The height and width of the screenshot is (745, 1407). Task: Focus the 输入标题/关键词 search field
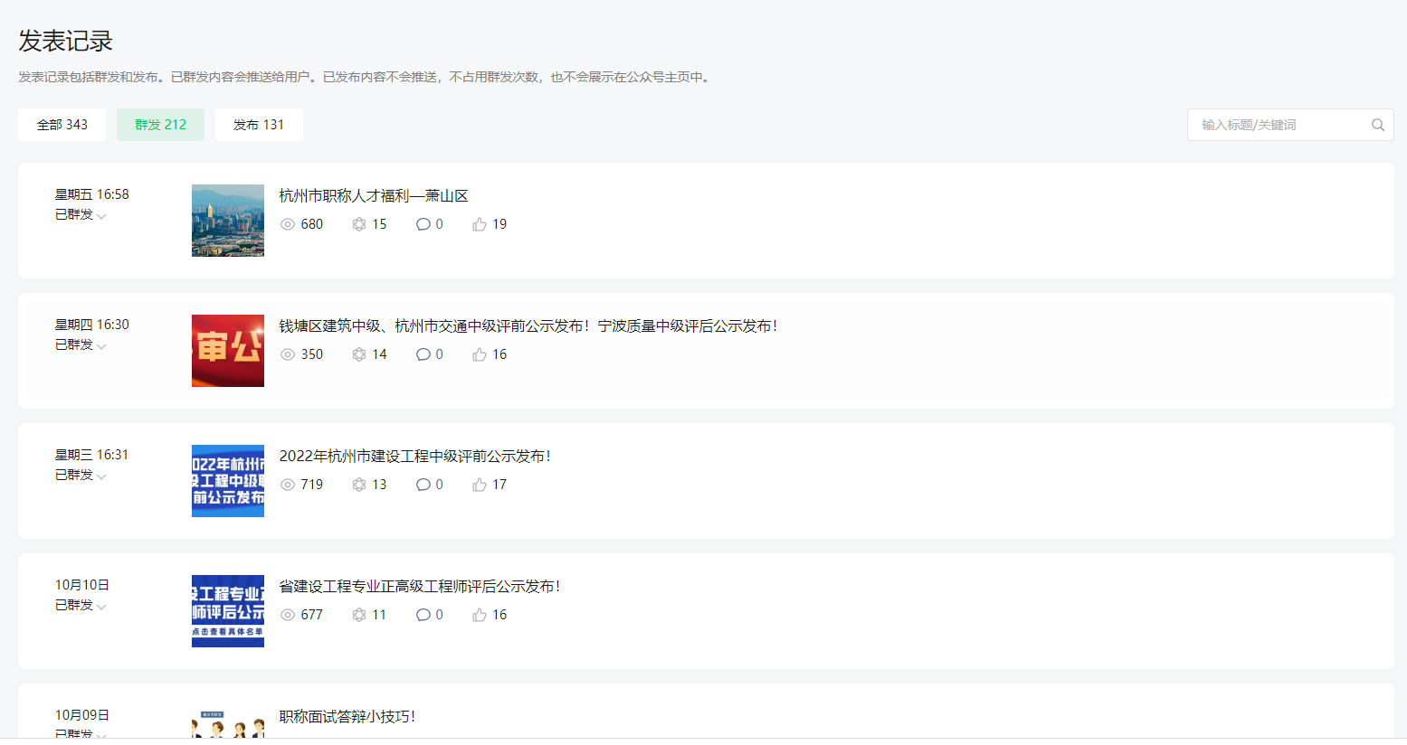coord(1290,125)
